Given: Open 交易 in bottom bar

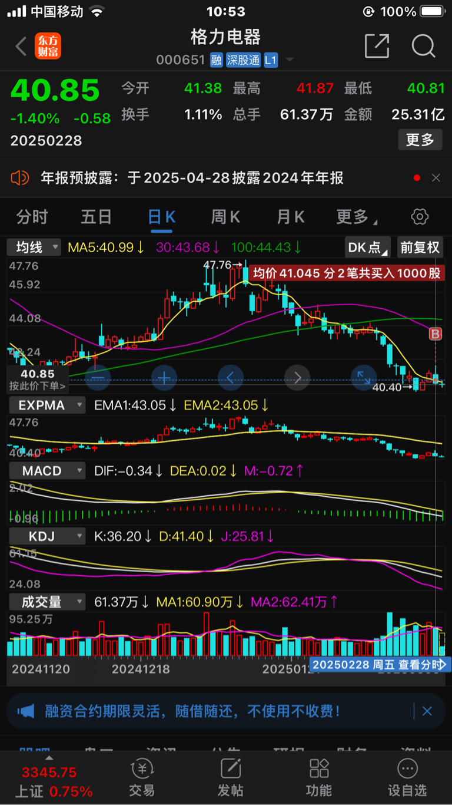Looking at the screenshot, I should coord(142,777).
